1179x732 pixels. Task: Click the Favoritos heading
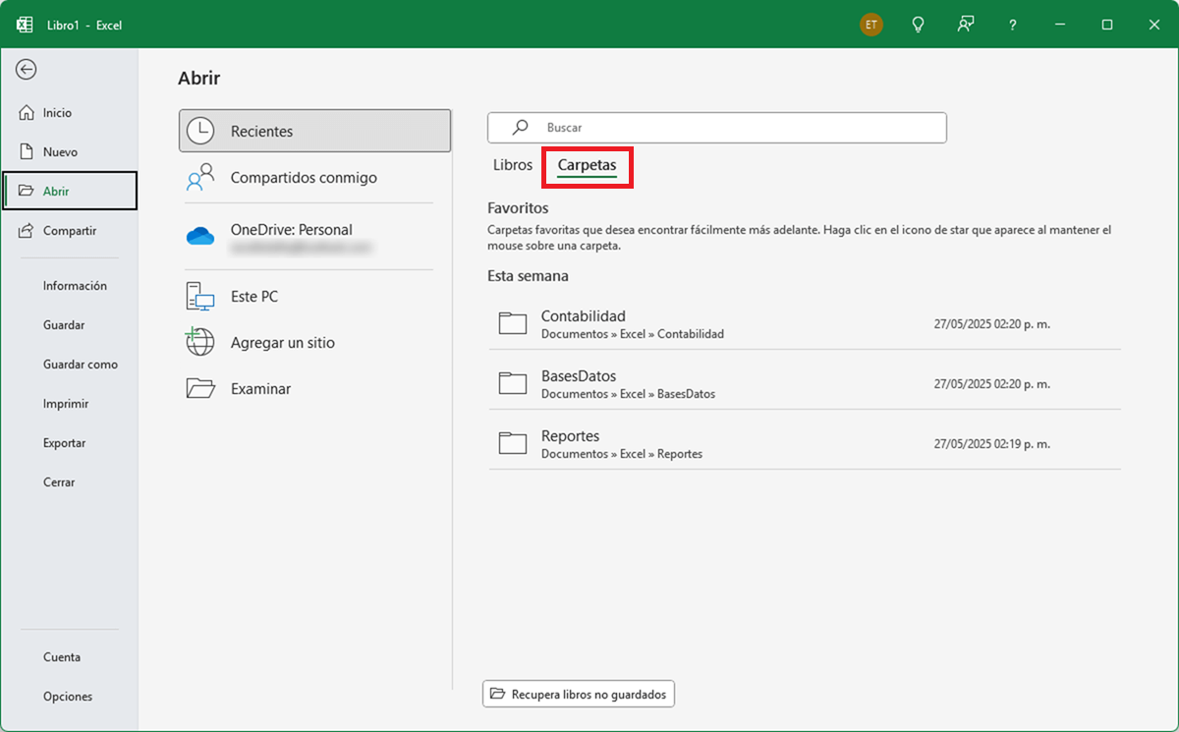[x=518, y=208]
